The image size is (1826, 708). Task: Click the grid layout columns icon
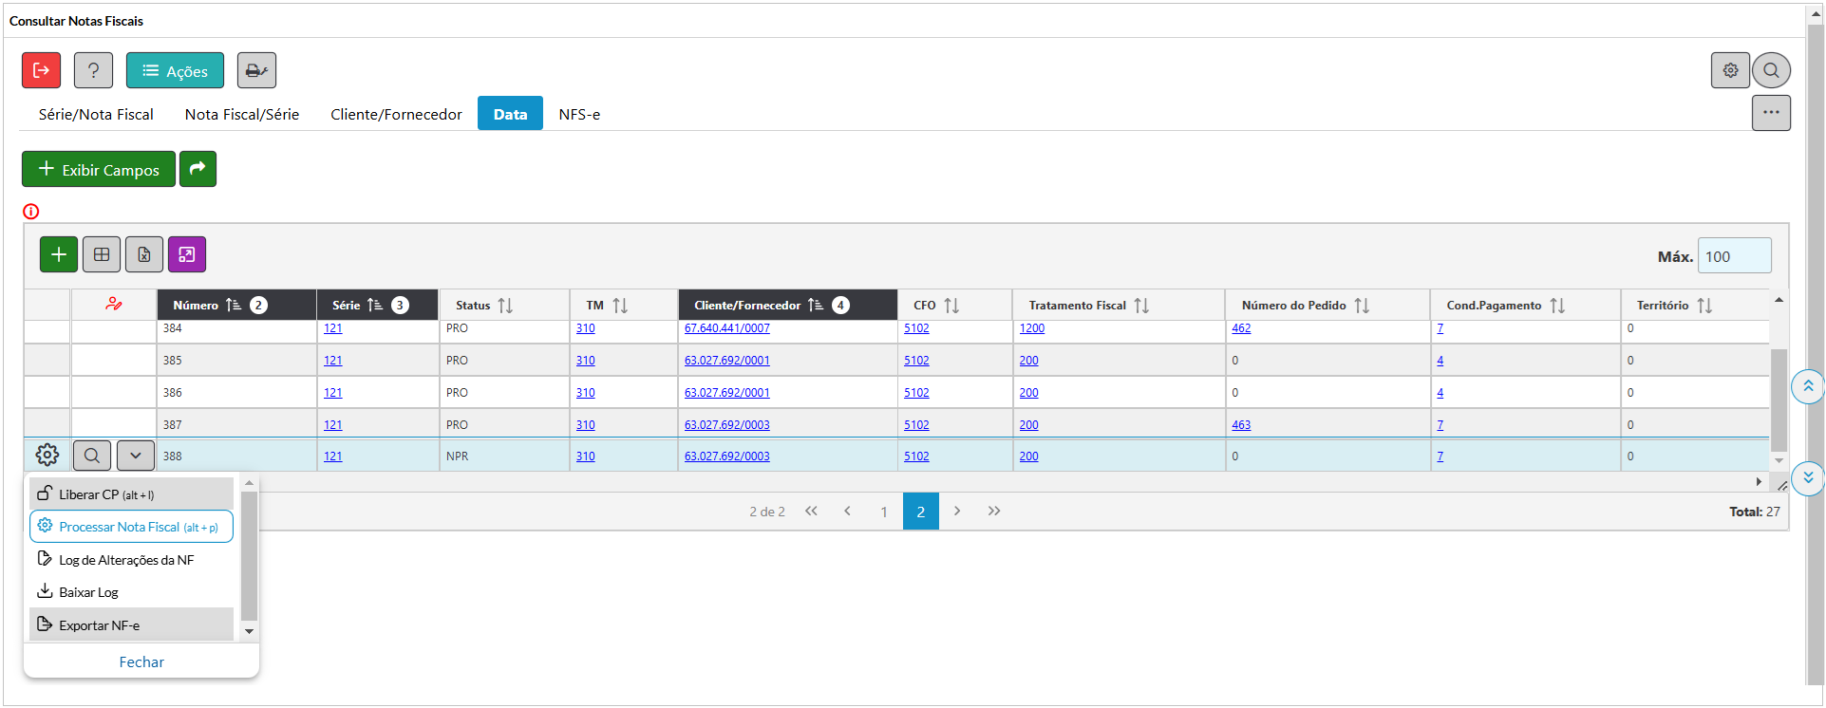tap(102, 254)
